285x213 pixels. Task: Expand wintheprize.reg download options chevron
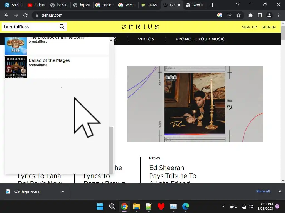[63, 192]
